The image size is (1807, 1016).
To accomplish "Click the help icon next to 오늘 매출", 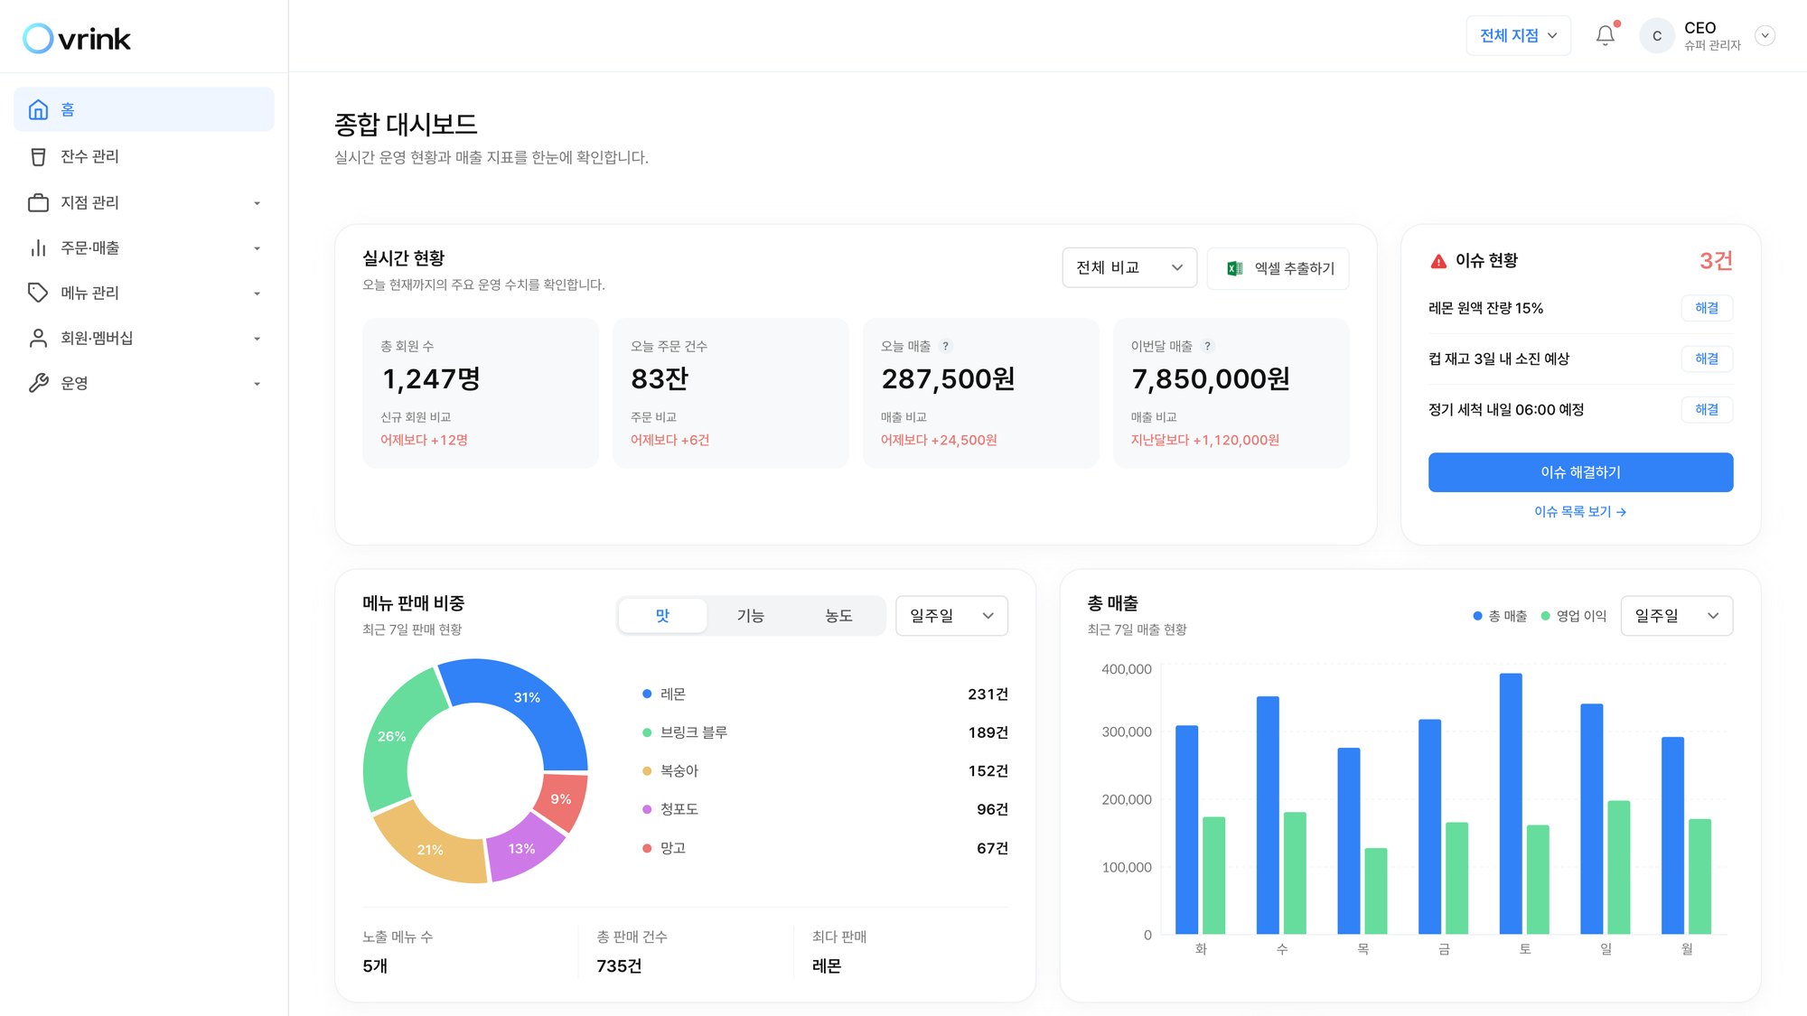I will tap(945, 346).
